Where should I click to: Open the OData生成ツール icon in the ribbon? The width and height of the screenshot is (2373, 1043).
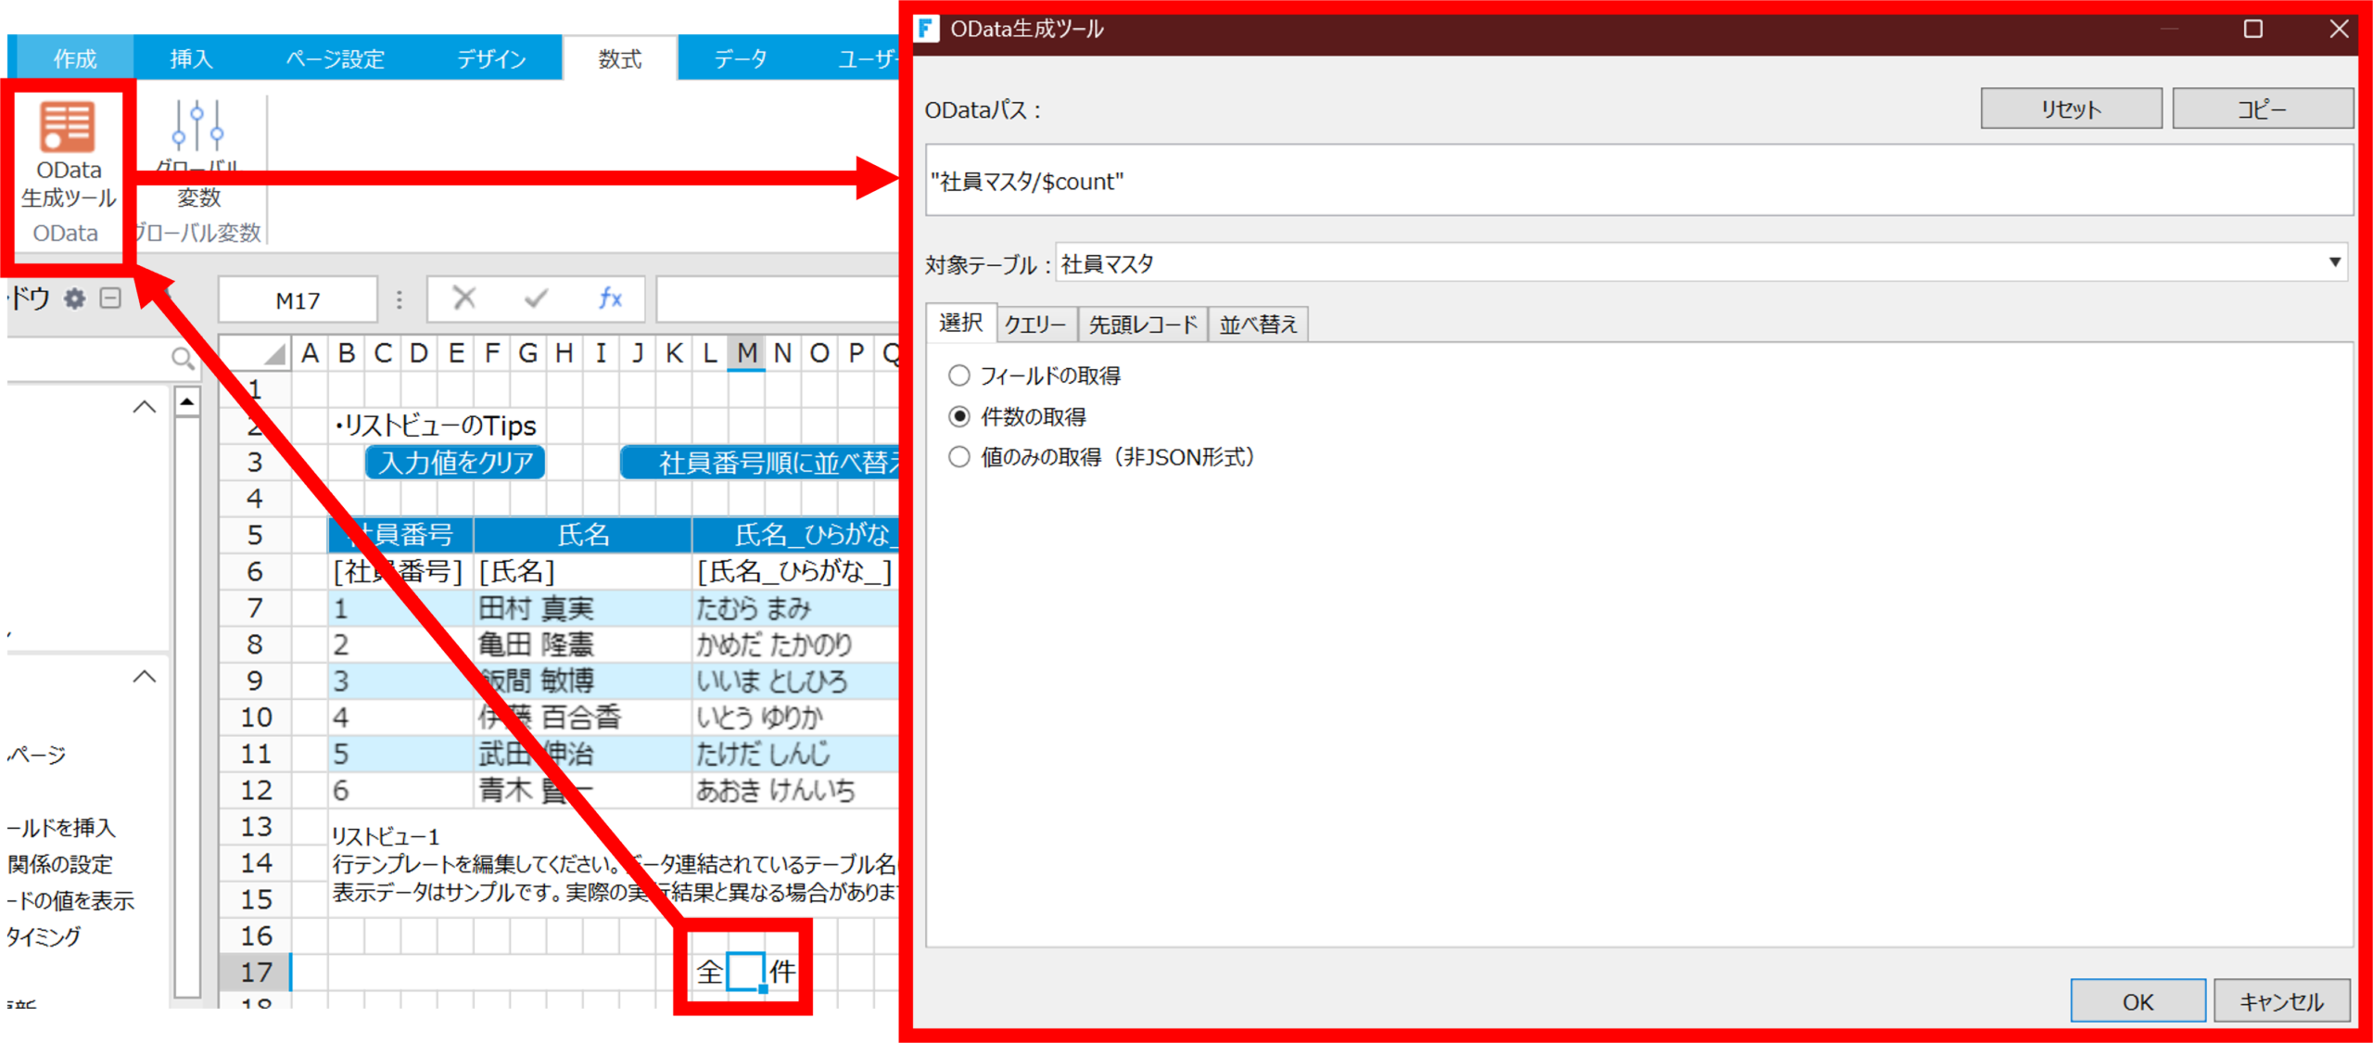(x=67, y=127)
